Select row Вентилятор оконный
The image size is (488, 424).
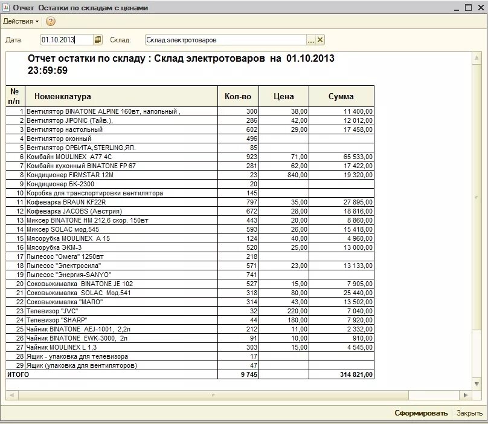(x=190, y=139)
